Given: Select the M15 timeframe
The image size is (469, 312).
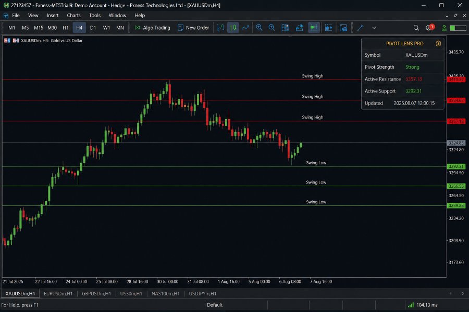Looking at the screenshot, I should point(39,28).
